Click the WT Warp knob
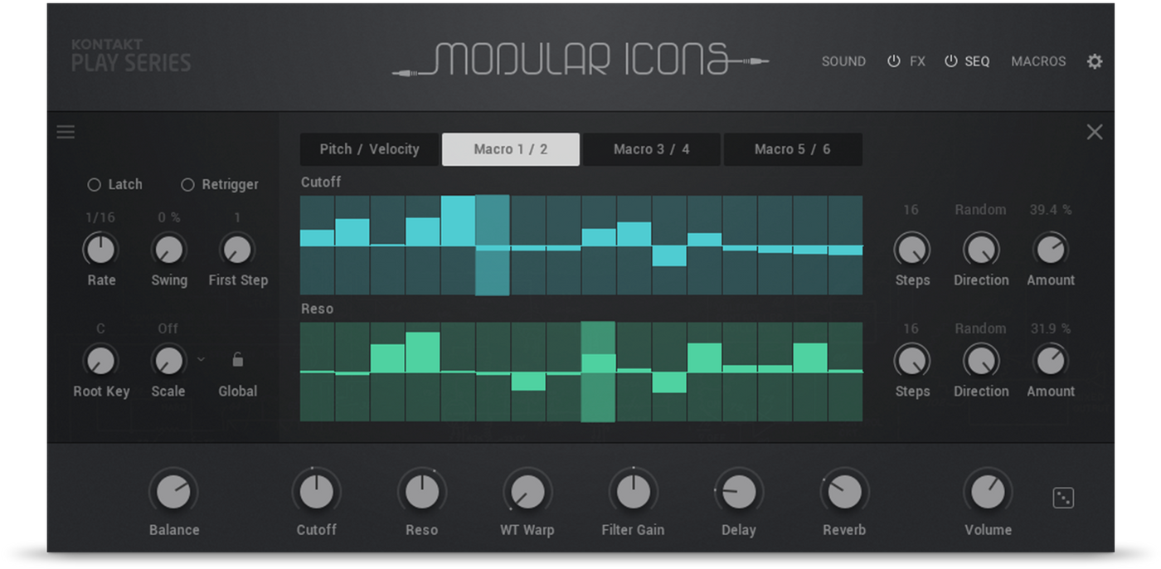 (527, 493)
